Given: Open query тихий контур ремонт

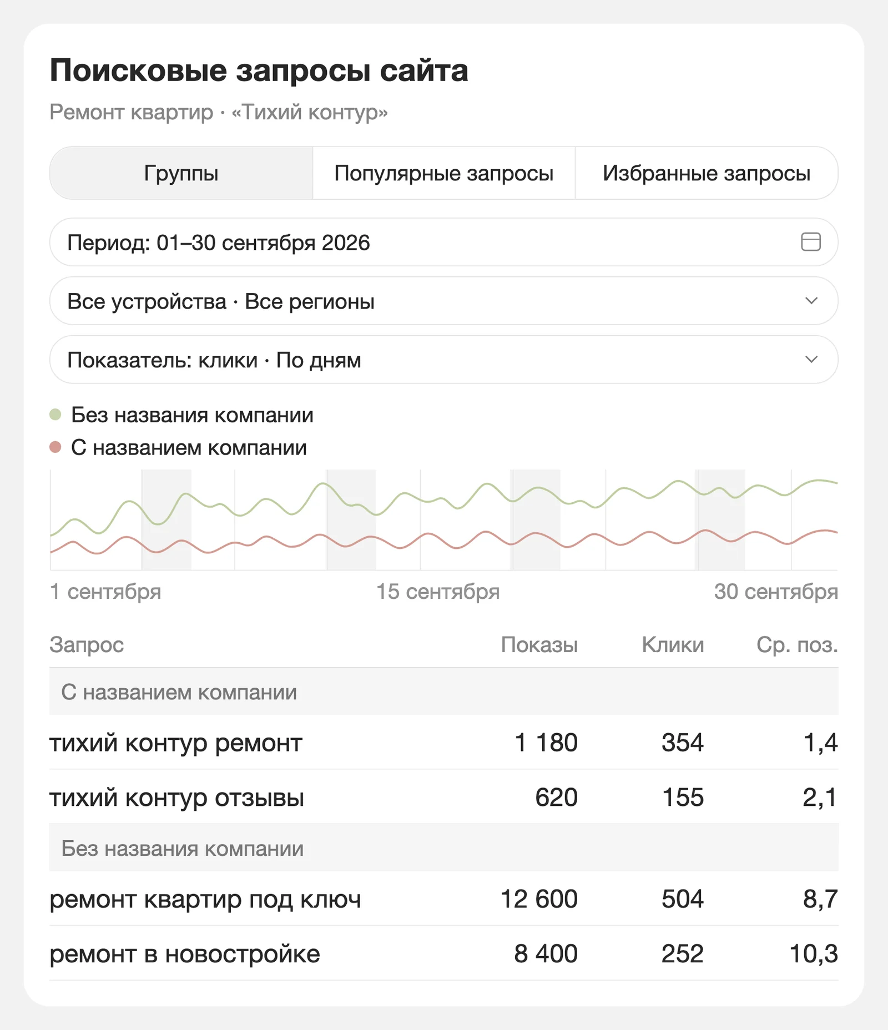Looking at the screenshot, I should coord(176,743).
